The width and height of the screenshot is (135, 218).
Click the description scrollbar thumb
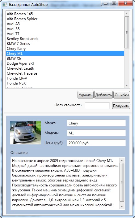pyautogui.click(x=122, y=182)
